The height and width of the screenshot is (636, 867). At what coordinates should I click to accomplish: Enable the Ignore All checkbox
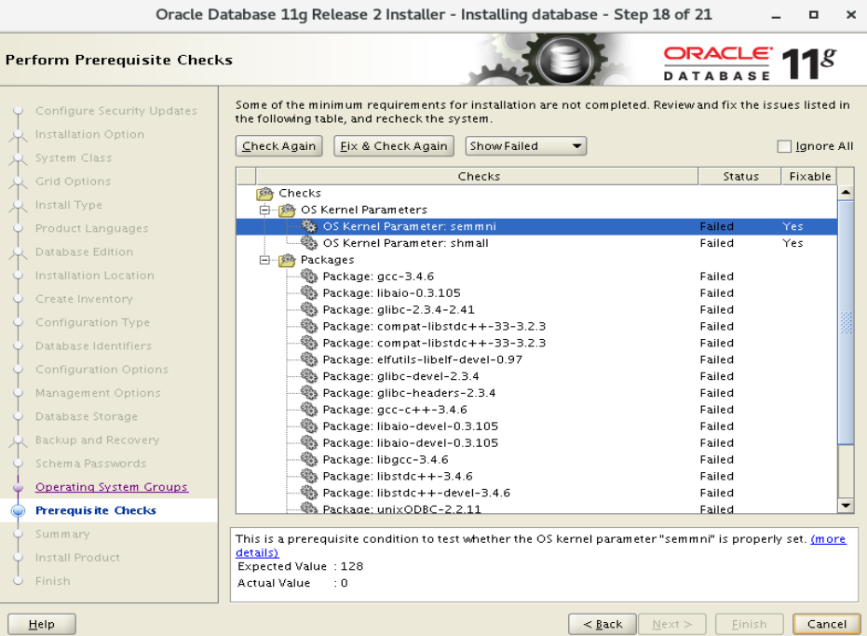pos(784,146)
